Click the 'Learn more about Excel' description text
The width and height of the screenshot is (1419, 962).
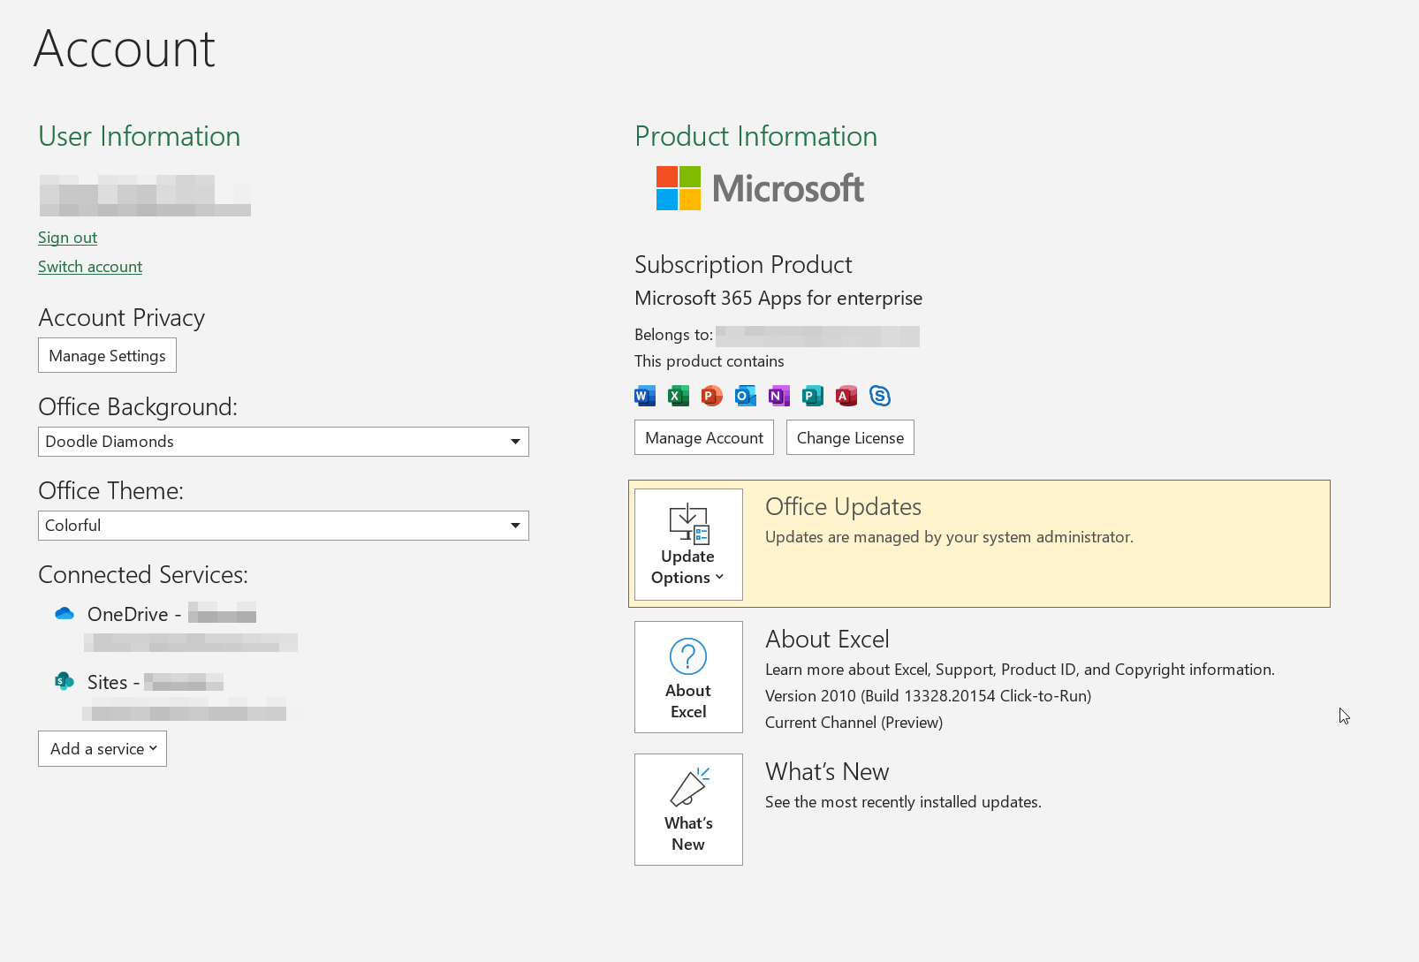pyautogui.click(x=1020, y=670)
